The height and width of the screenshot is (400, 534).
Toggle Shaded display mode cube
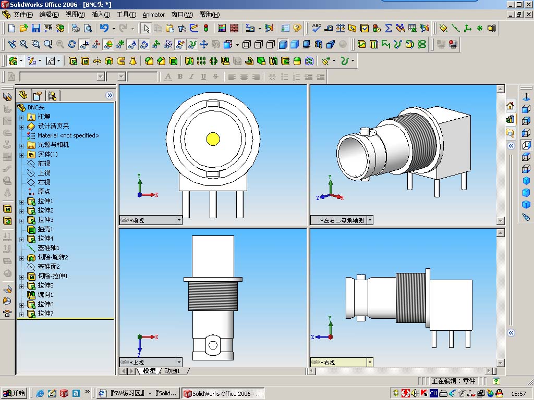[295, 44]
